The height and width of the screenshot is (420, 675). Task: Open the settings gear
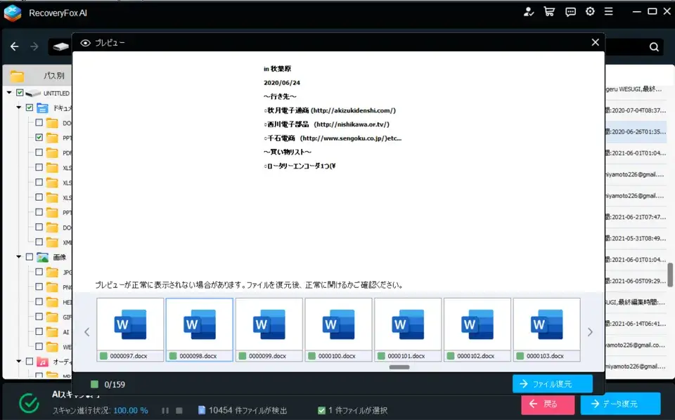tap(590, 12)
